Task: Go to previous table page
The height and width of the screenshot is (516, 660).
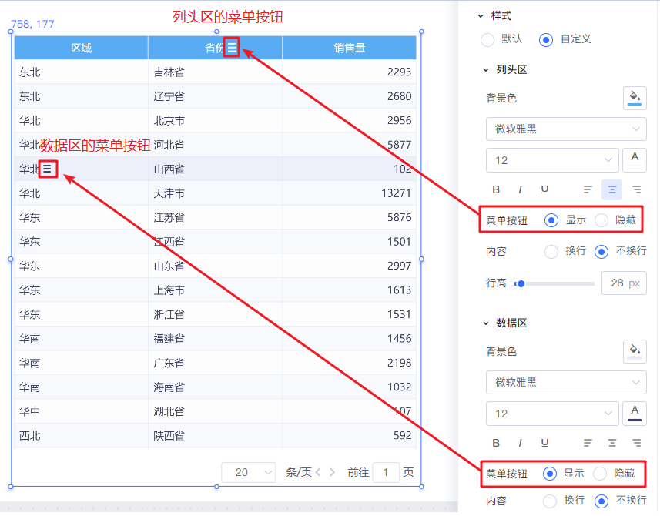Action: coord(318,472)
